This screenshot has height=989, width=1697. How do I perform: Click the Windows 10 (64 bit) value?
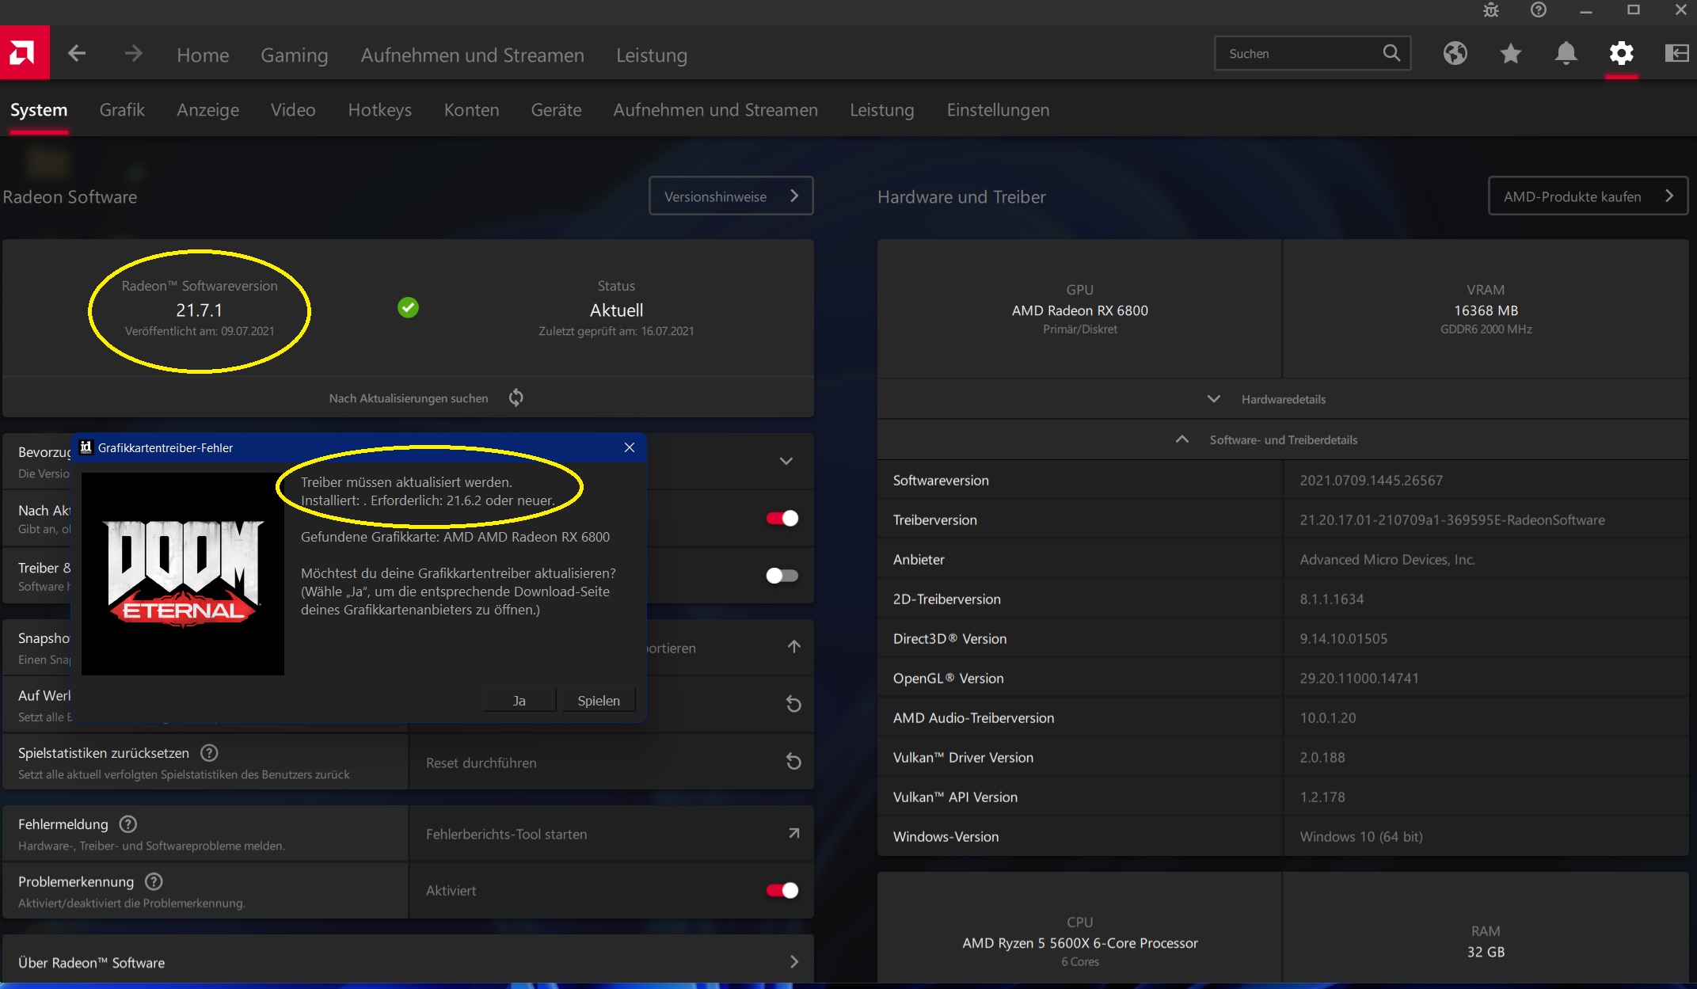(x=1360, y=836)
